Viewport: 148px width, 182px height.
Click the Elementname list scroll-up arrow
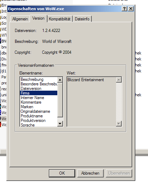[60, 80]
